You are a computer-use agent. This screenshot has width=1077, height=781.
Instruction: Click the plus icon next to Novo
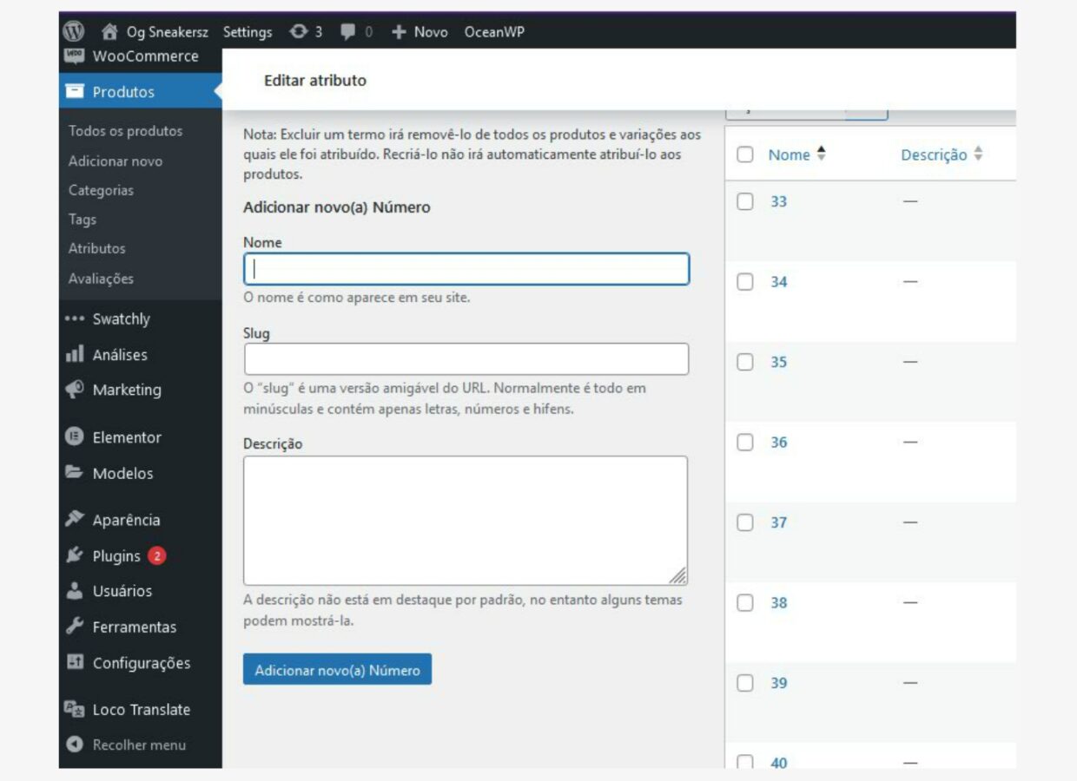[x=399, y=32]
